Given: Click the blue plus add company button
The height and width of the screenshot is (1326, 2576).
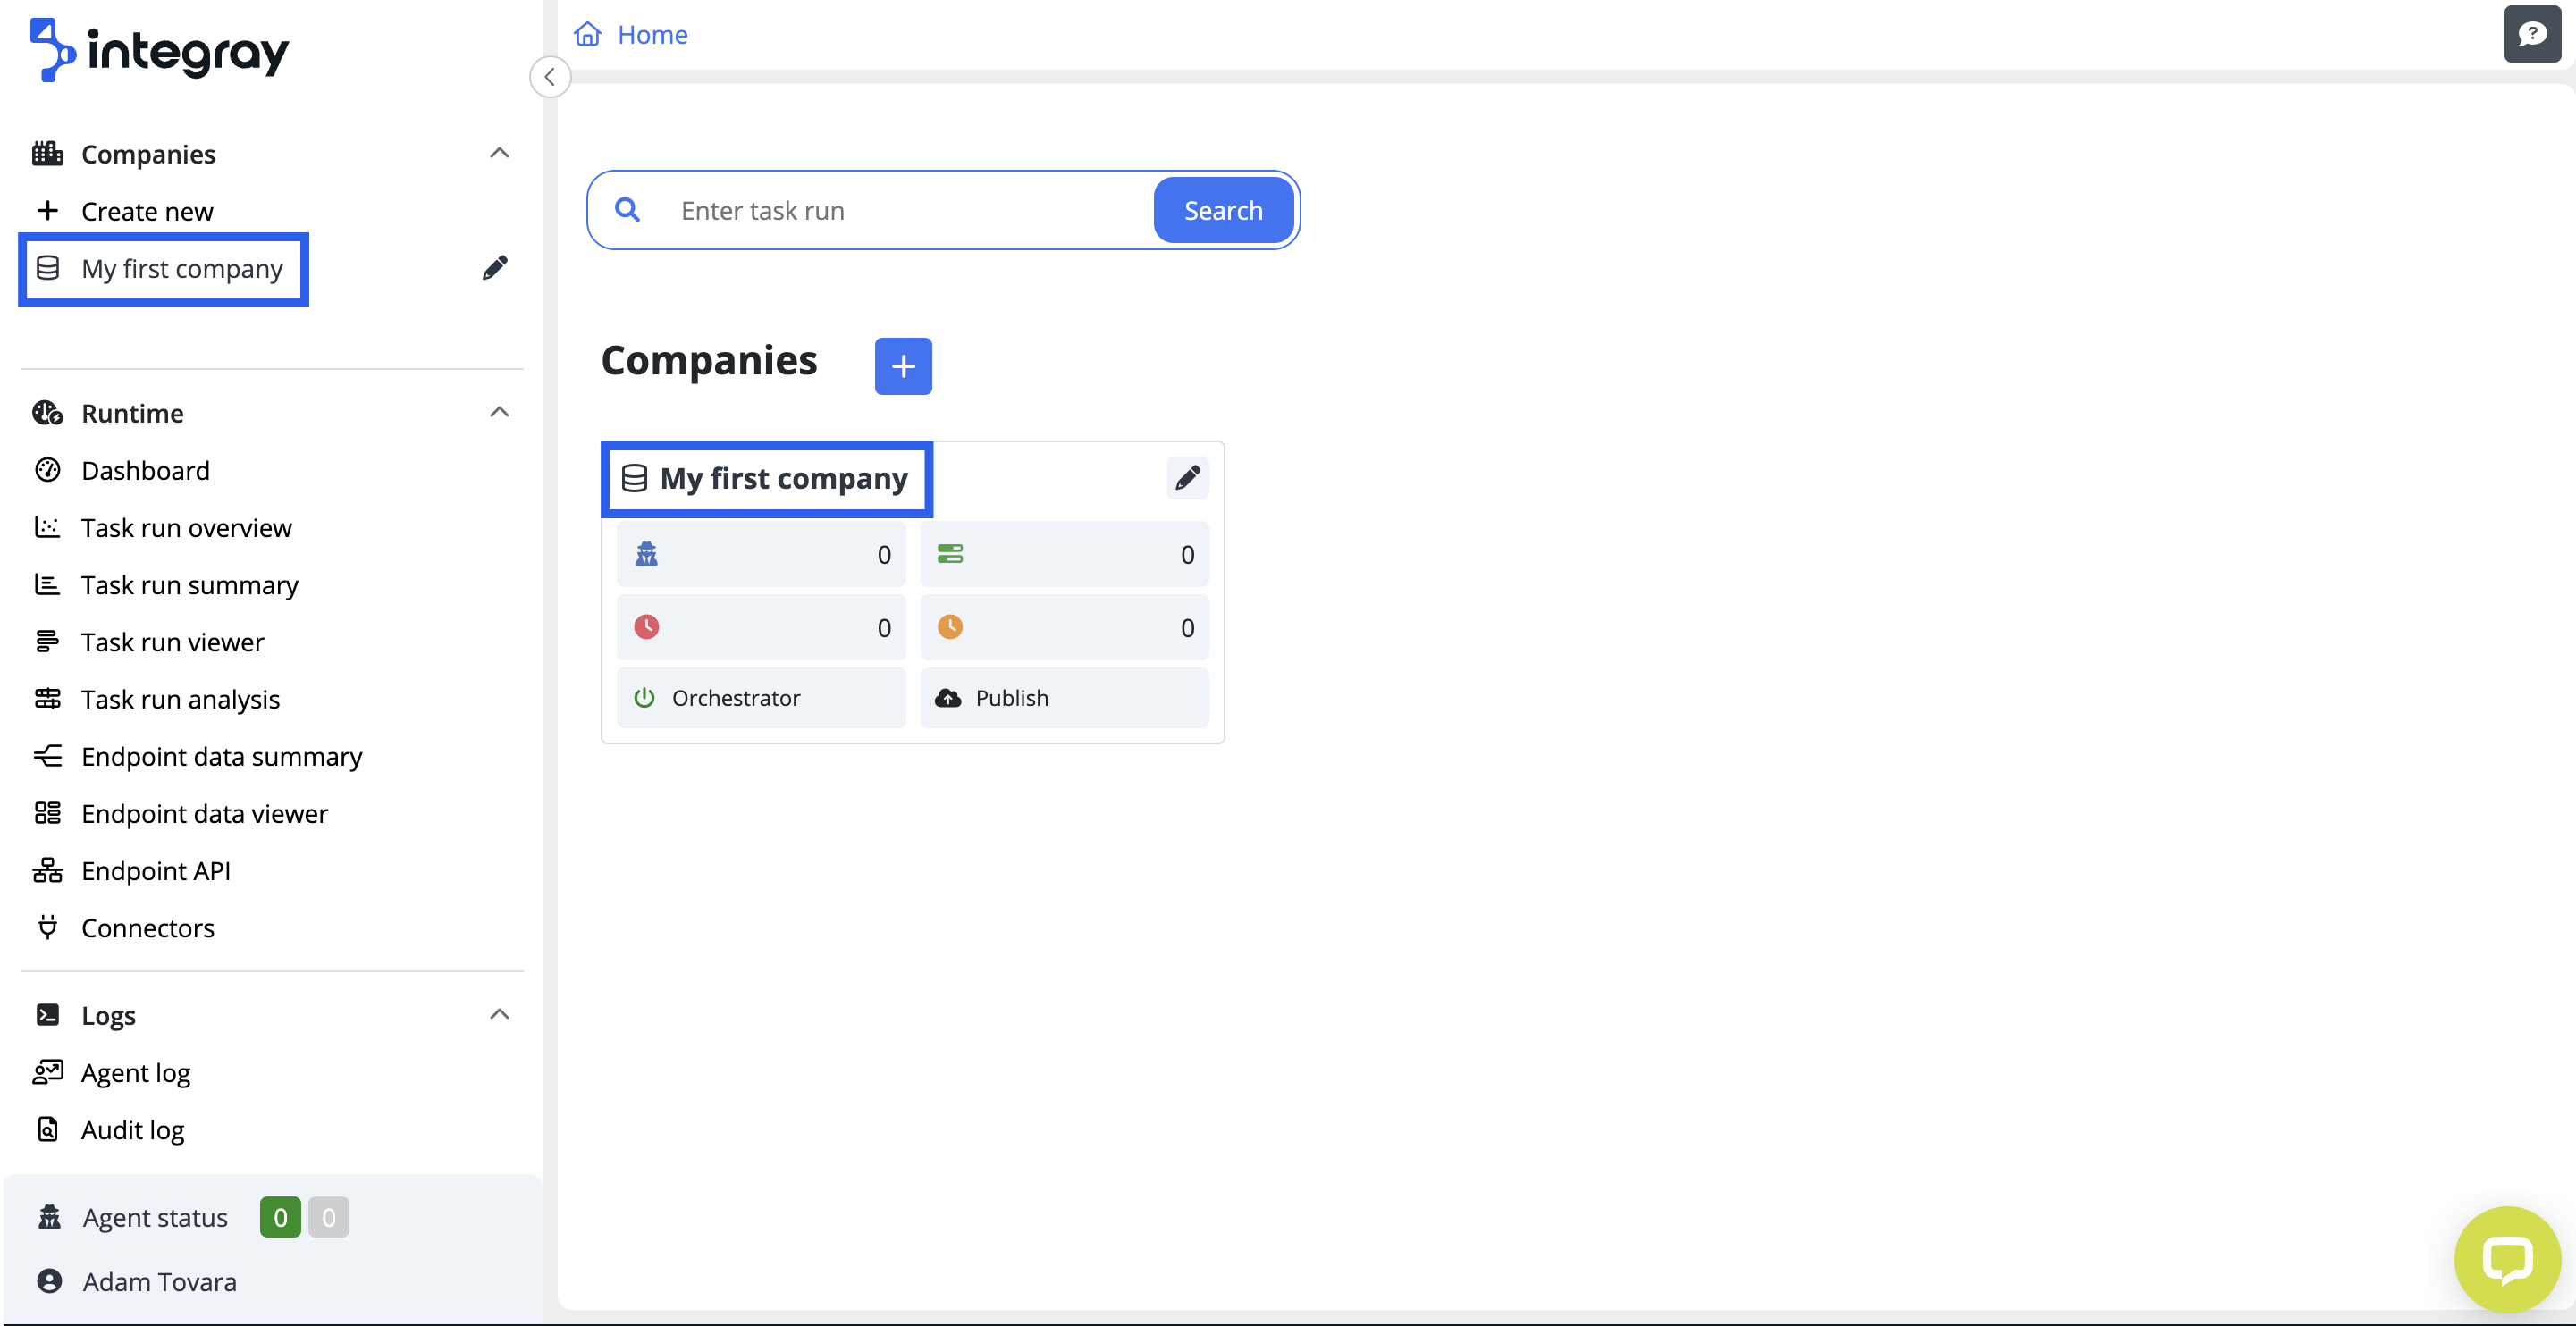Looking at the screenshot, I should point(903,366).
